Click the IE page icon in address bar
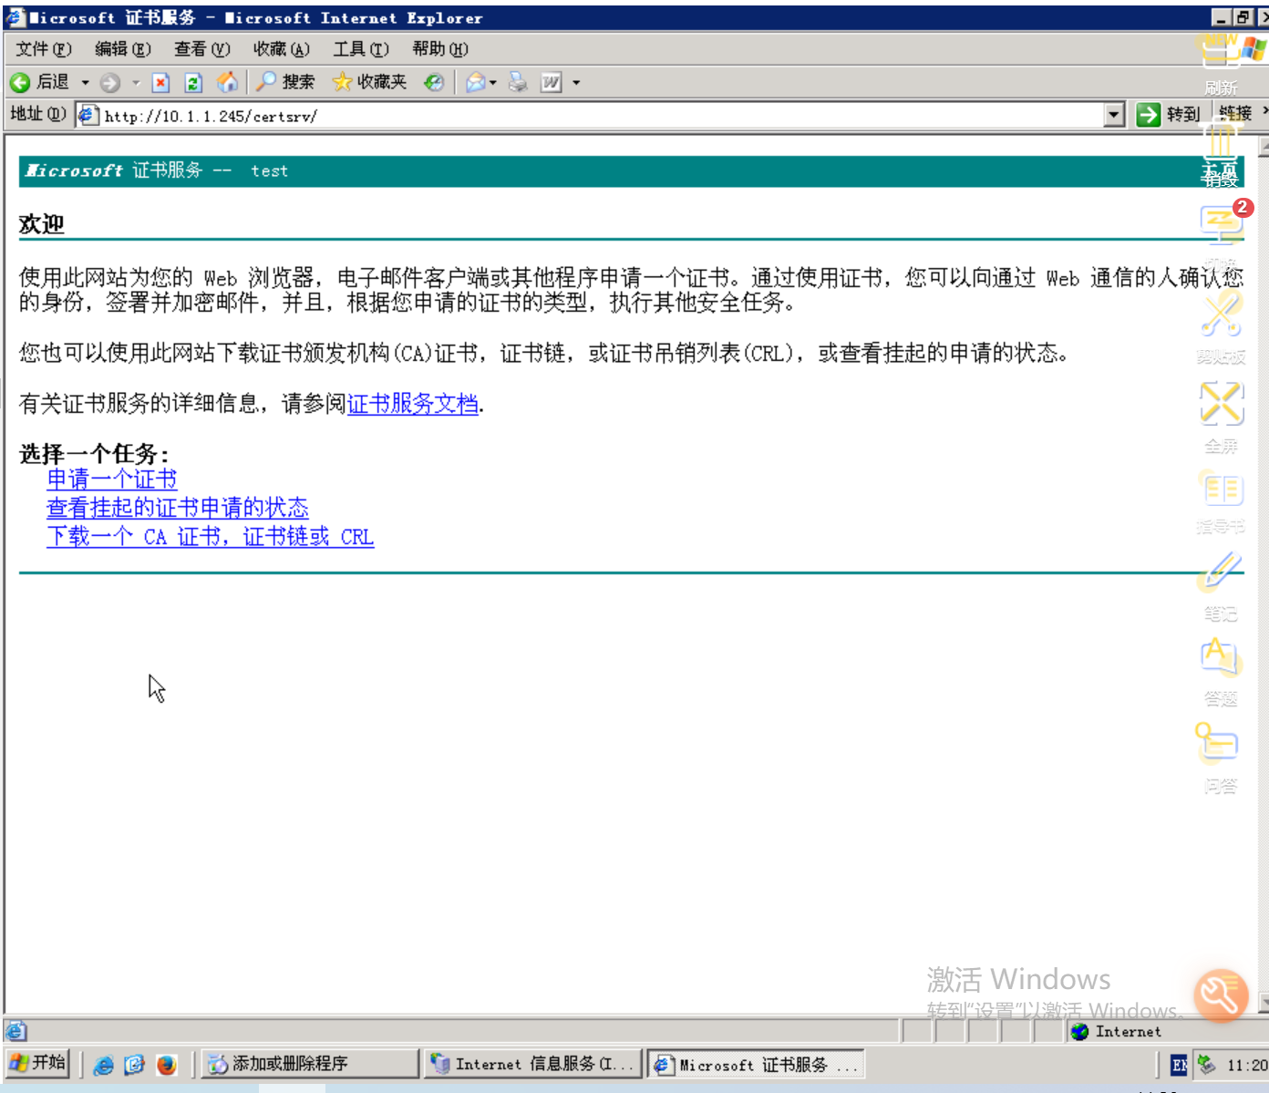 click(x=88, y=116)
